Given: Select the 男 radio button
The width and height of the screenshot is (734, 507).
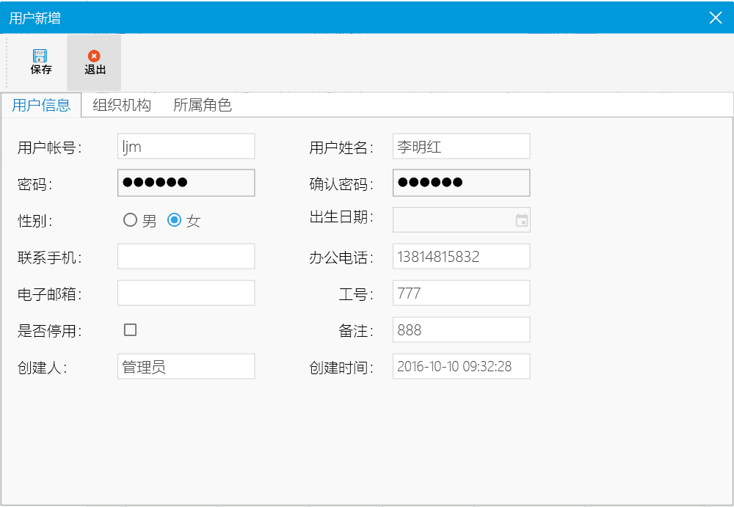Looking at the screenshot, I should pyautogui.click(x=130, y=220).
